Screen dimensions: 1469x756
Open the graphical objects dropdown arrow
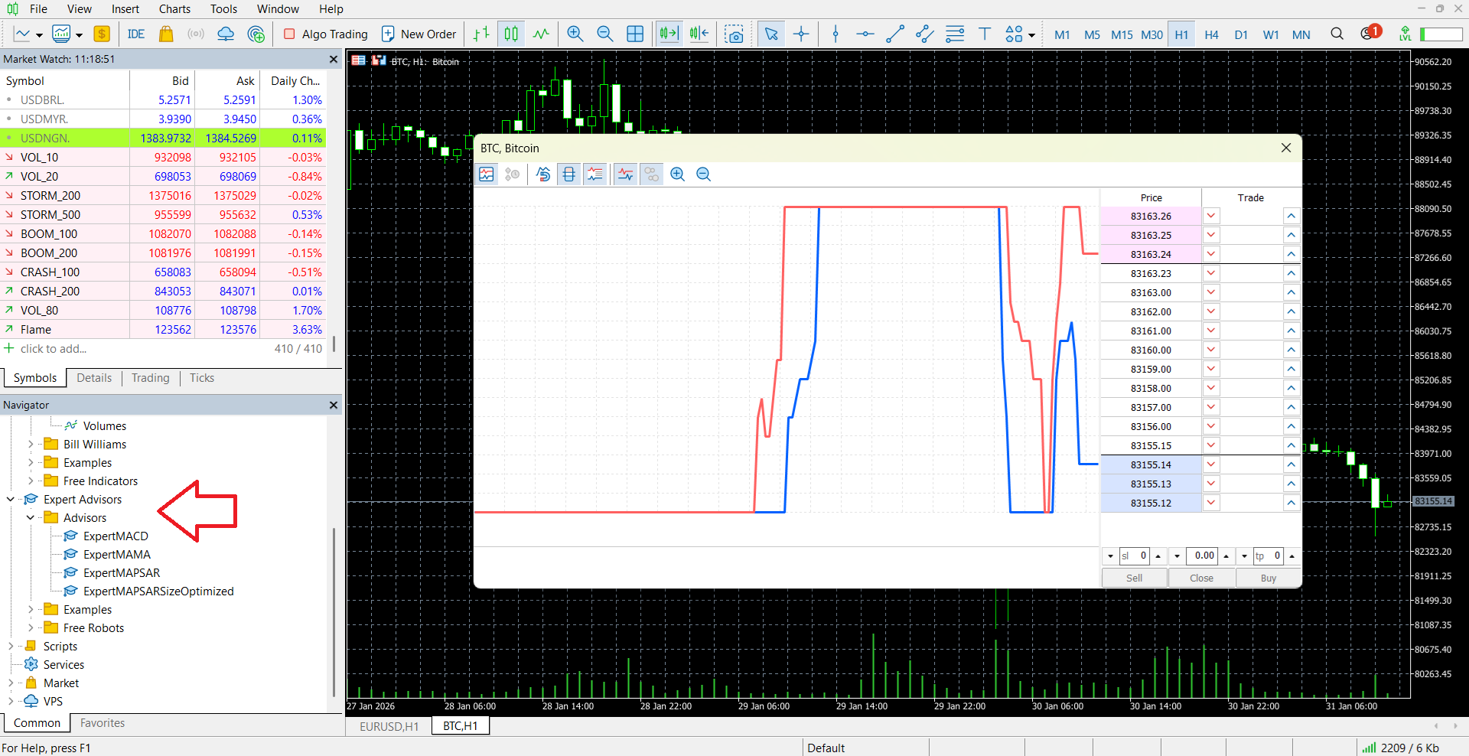point(1031,34)
